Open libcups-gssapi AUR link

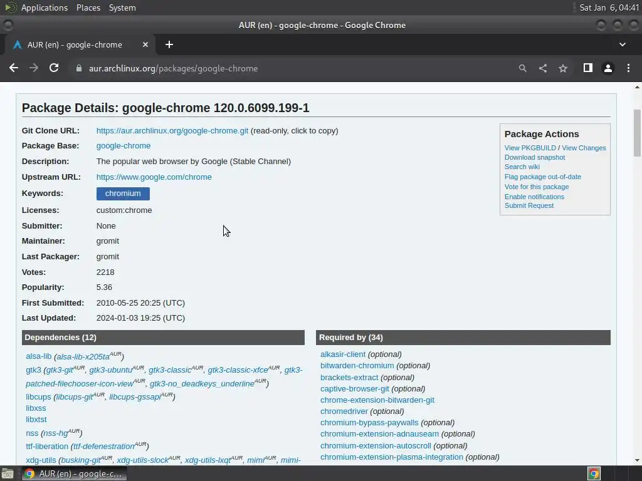[x=135, y=396]
